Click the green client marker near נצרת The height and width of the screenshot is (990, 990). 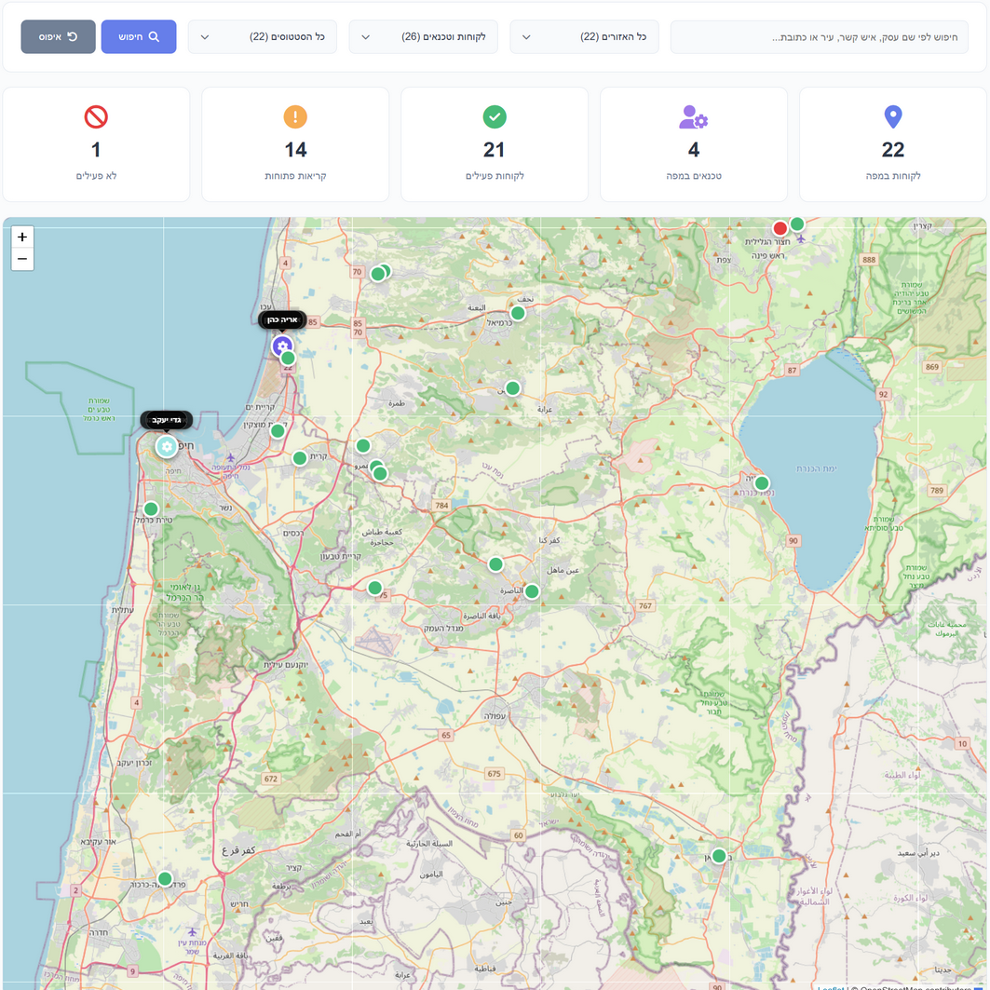tap(532, 590)
